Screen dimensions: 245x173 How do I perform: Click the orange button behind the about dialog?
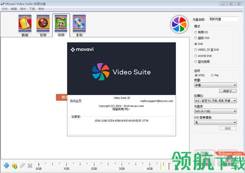(x=62, y=97)
